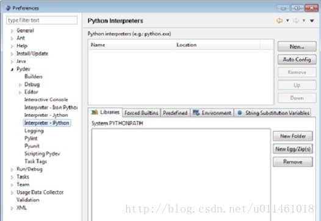
Task: Open the forward history dropdown arrow
Action: [304, 21]
